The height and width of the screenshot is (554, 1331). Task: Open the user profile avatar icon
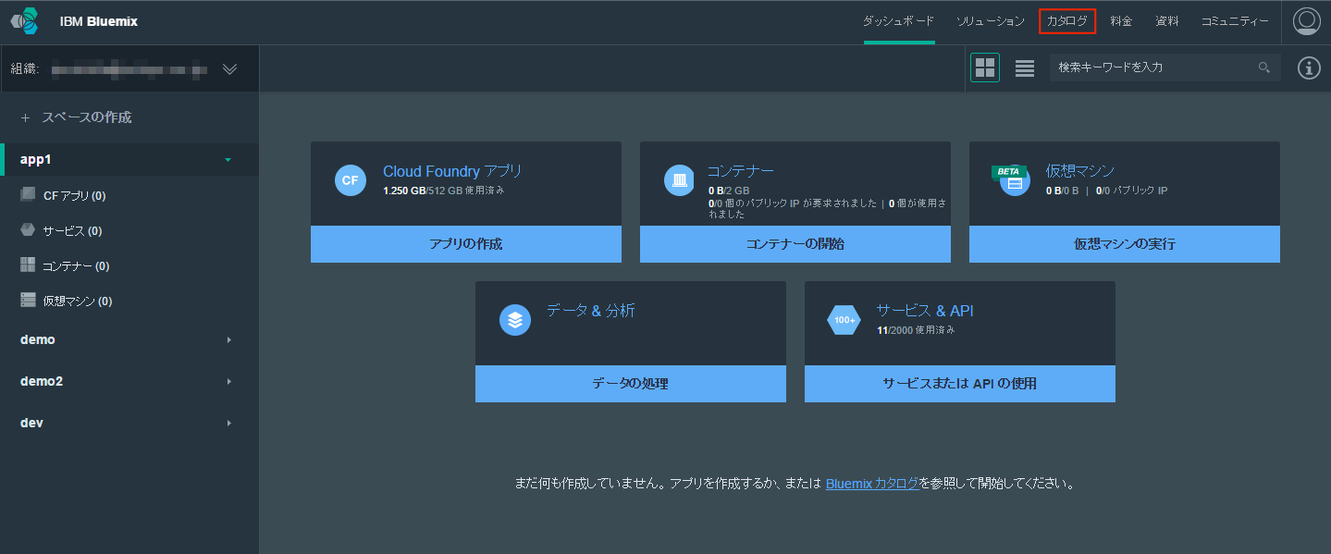click(1306, 21)
